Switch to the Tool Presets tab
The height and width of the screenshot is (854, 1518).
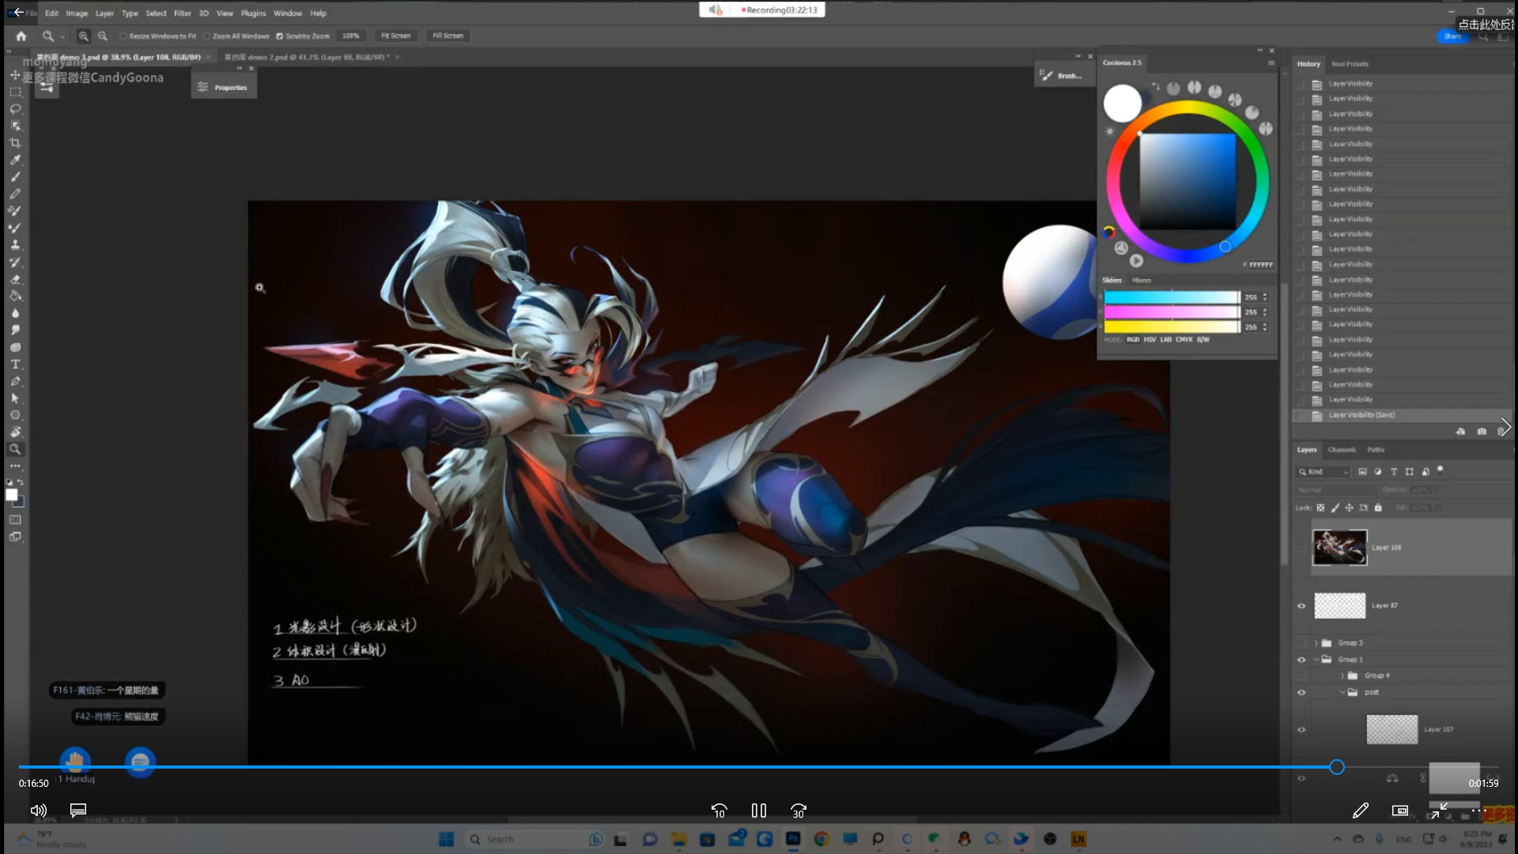tap(1350, 64)
